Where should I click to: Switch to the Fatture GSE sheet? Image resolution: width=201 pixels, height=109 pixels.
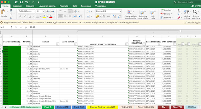click(63, 107)
